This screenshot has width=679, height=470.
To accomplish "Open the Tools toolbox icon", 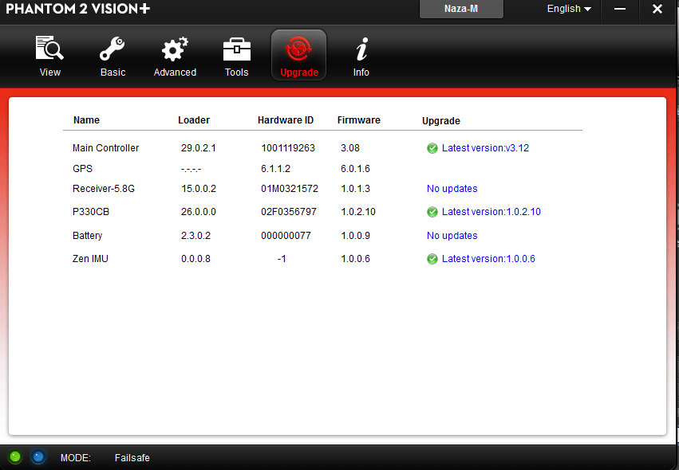I will coord(236,49).
